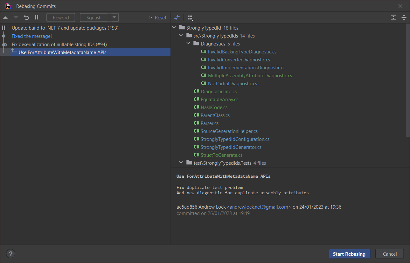This screenshot has width=410, height=263.
Task: Click the Reset link
Action: click(161, 18)
